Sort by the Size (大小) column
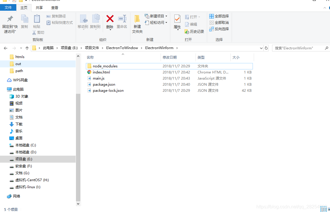The width and height of the screenshot is (330, 212). tap(236, 58)
